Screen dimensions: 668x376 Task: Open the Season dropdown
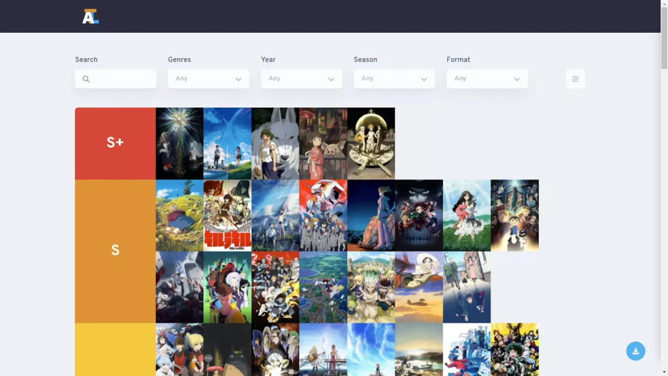[x=394, y=79]
